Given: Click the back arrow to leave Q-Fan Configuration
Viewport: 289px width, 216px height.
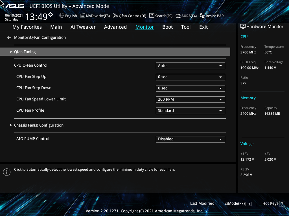Looking at the screenshot, I should (x=9, y=37).
